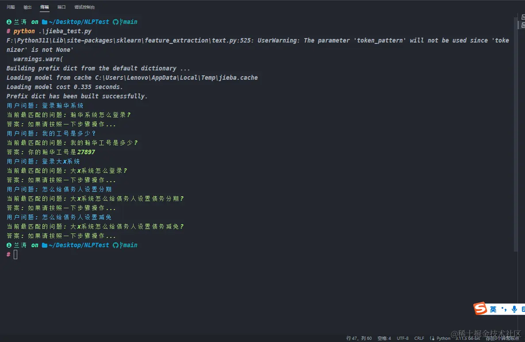The height and width of the screenshot is (342, 525).
Task: Open the 行 47, 列 60 cursor position
Action: 359,338
